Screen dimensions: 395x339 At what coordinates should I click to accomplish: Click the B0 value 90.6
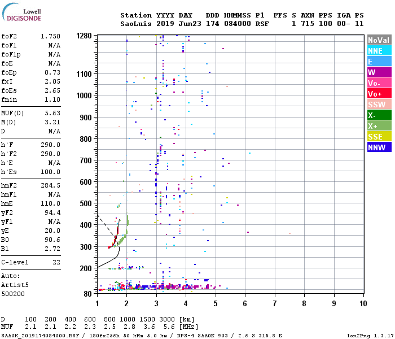[52, 240]
